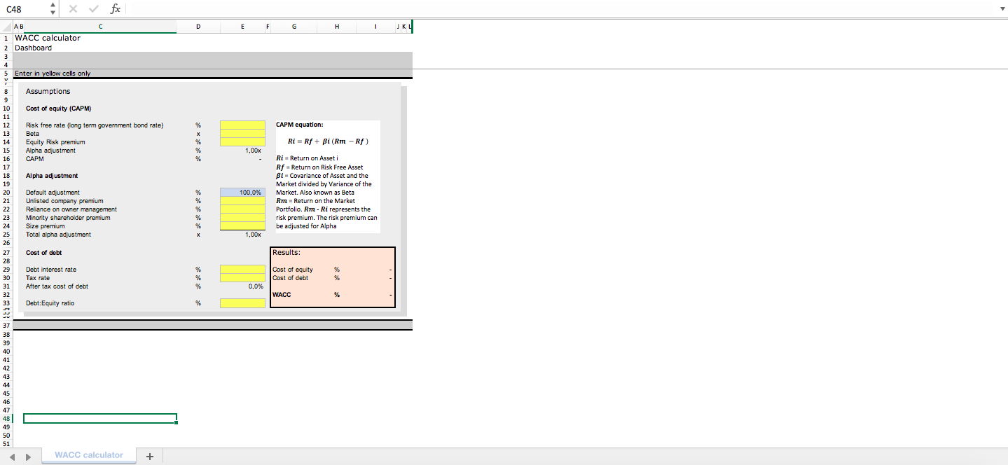Click the left sheet navigation arrow
The image size is (1008, 465).
tap(11, 456)
